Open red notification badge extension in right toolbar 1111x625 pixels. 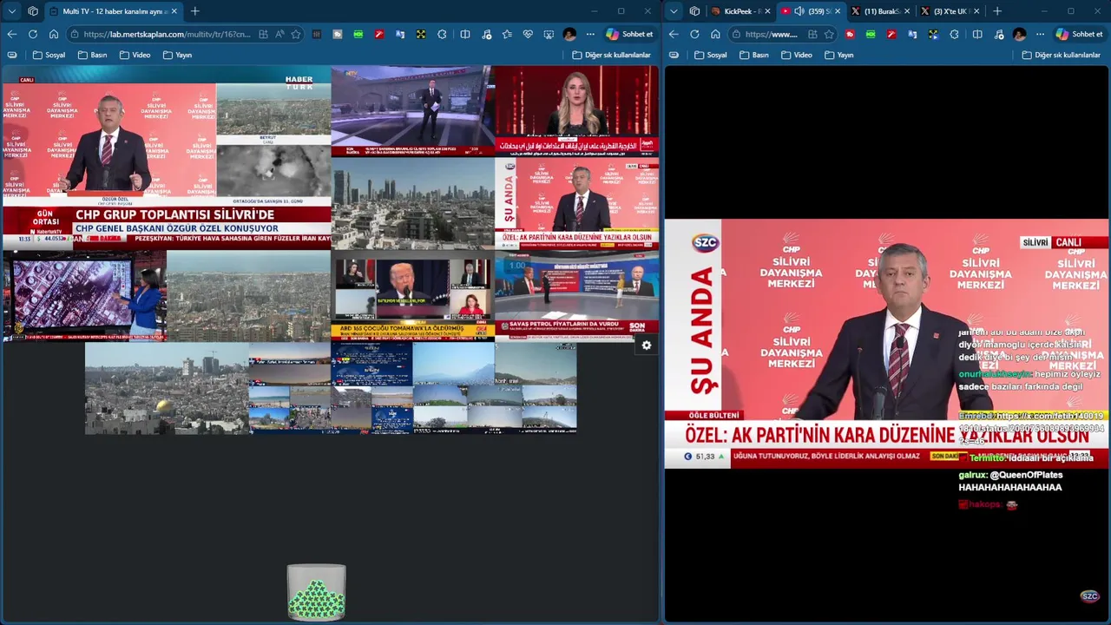850,34
